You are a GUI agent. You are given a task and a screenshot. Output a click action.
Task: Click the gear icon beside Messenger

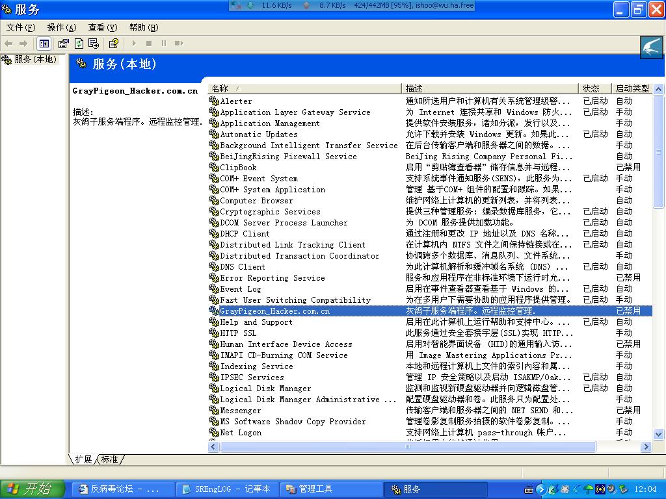[213, 410]
